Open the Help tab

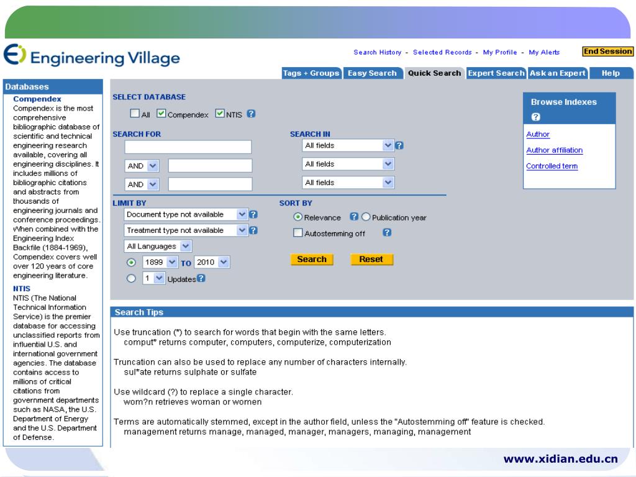pyautogui.click(x=611, y=73)
